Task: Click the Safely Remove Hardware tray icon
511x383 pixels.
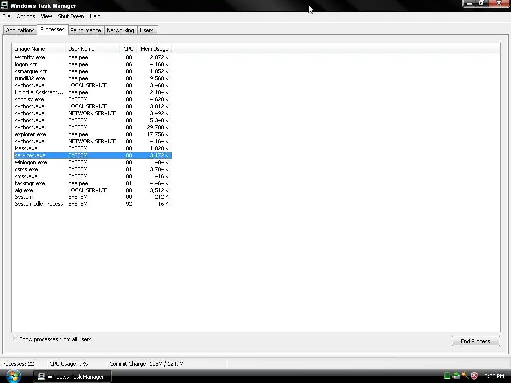Action: tap(456, 376)
